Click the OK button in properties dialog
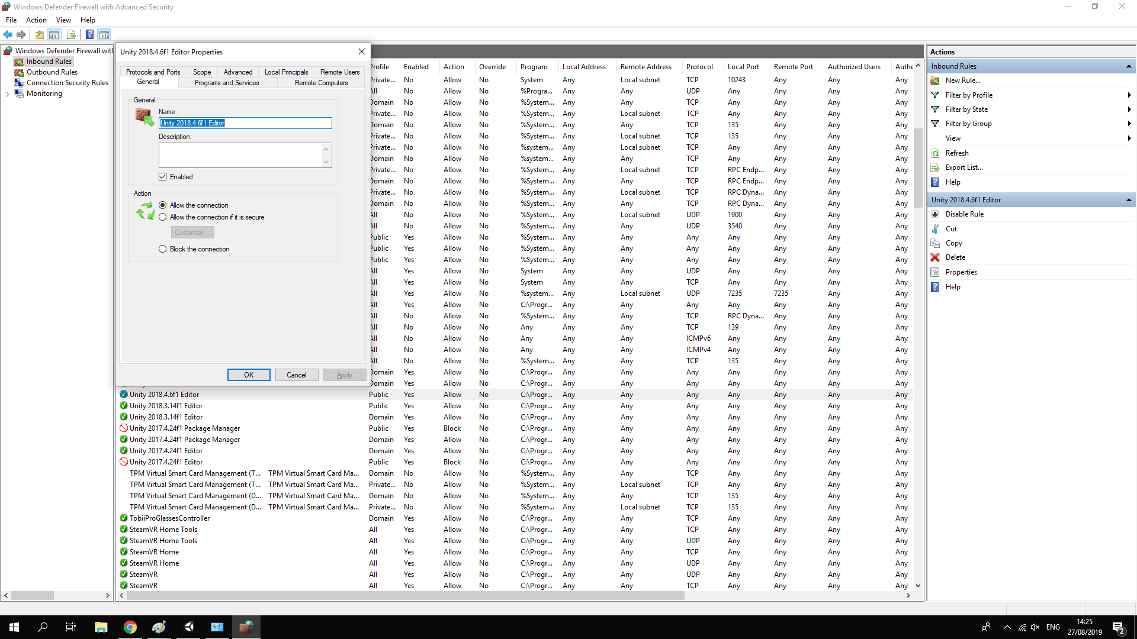1137x639 pixels. (x=249, y=375)
